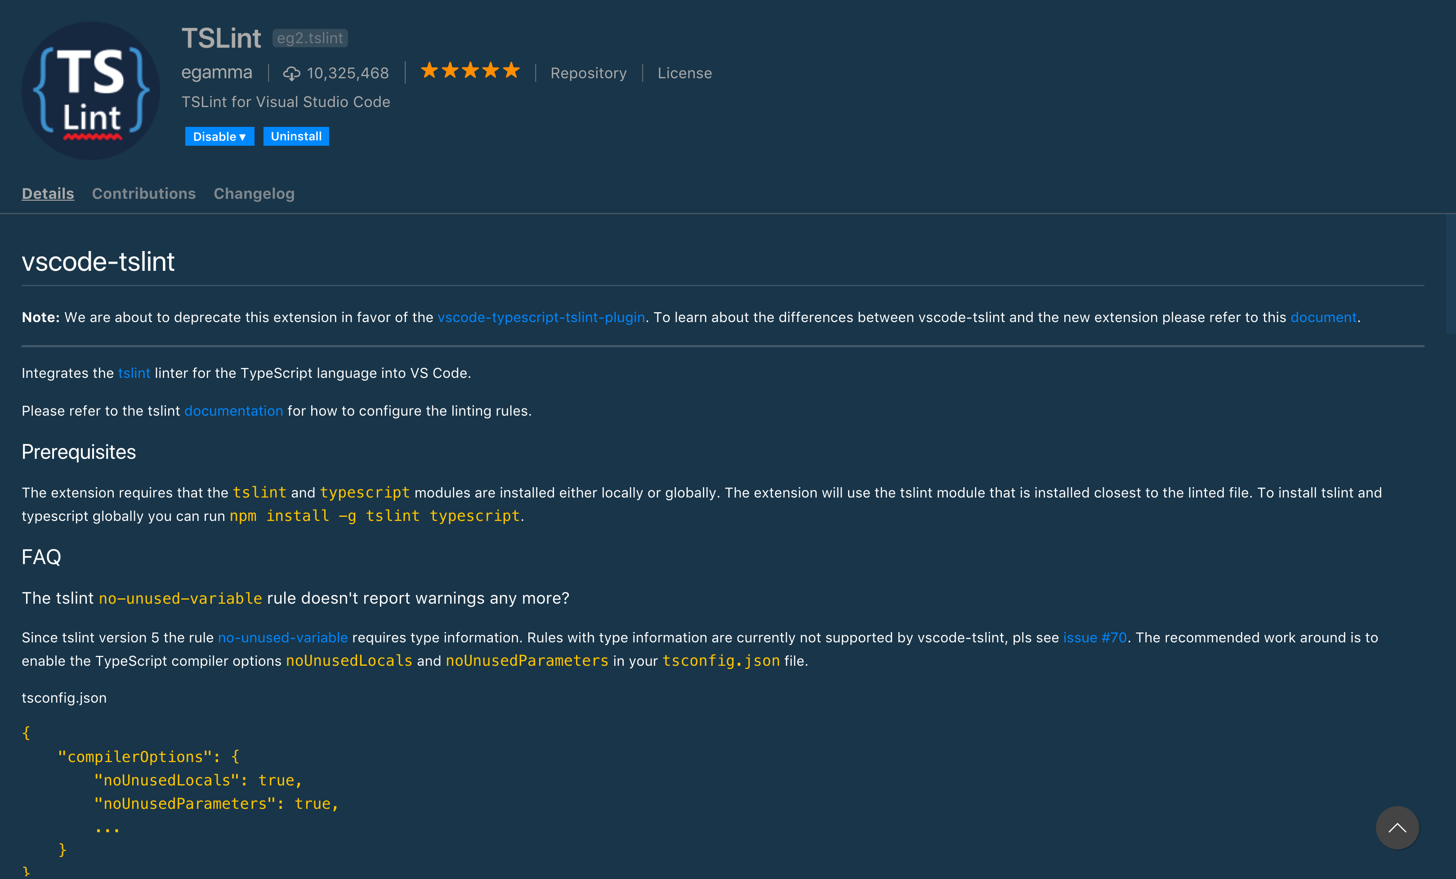Open the tslint documentation link
1456x879 pixels.
tap(233, 411)
